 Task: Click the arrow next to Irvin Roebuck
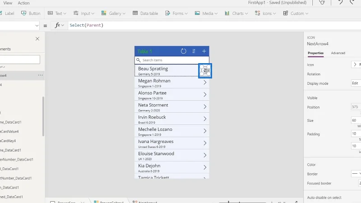[205, 119]
